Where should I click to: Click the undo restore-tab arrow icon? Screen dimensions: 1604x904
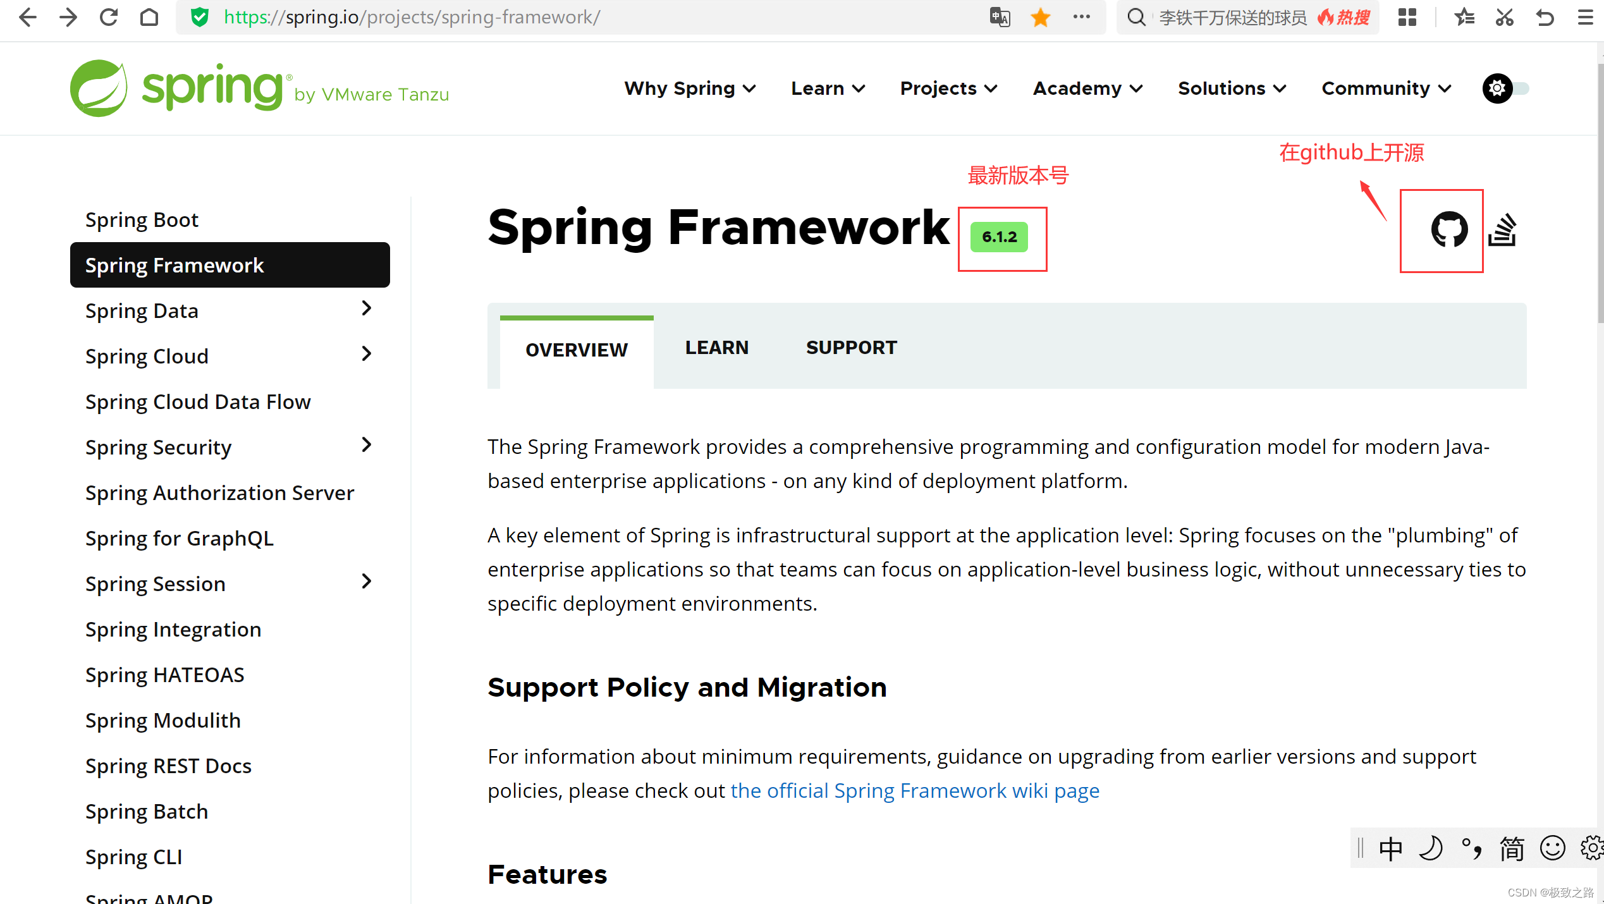click(1545, 17)
